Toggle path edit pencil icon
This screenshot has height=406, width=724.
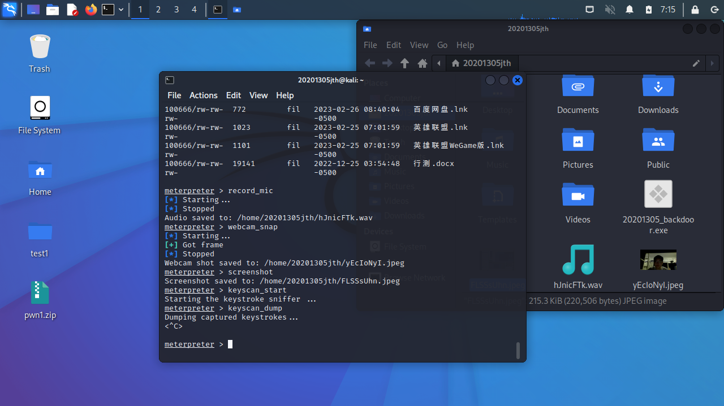tap(696, 63)
